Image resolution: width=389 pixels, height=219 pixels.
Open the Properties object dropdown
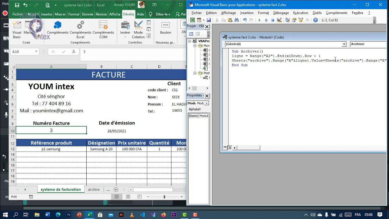tap(207, 103)
